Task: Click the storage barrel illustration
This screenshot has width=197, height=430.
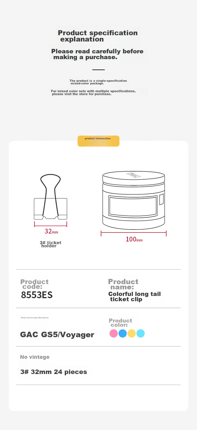Action: [x=133, y=201]
